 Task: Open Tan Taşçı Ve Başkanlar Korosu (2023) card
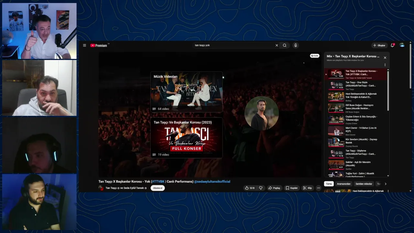point(187,138)
